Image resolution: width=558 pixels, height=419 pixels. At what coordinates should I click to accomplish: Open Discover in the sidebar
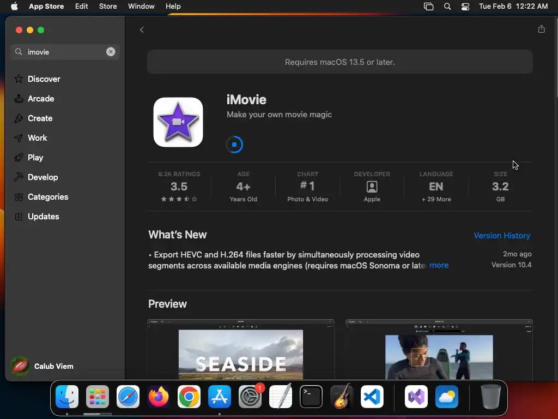click(37, 79)
